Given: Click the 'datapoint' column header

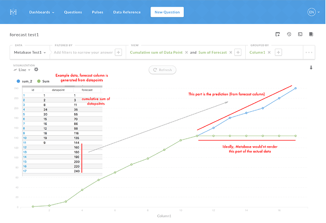Looking at the screenshot, I should coord(58,90).
